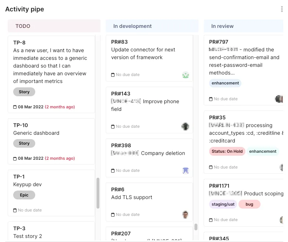The image size is (288, 242).
Task: Open the three-dot options menu for Activity pipe
Action: (282, 9)
